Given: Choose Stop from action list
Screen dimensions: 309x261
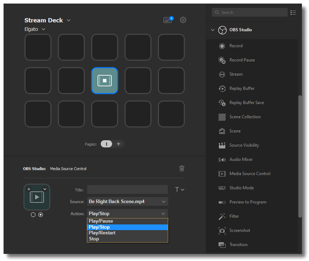Looking at the screenshot, I should 127,239.
